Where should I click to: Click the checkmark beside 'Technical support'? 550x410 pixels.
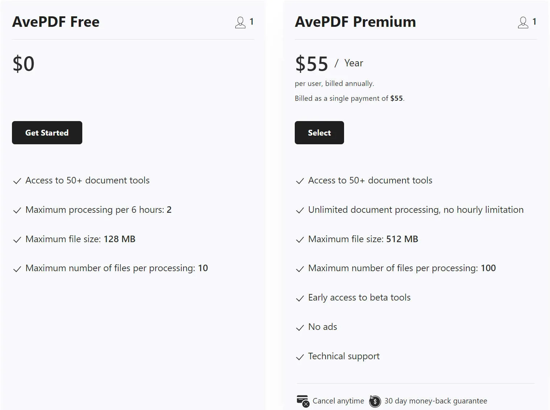click(x=300, y=357)
